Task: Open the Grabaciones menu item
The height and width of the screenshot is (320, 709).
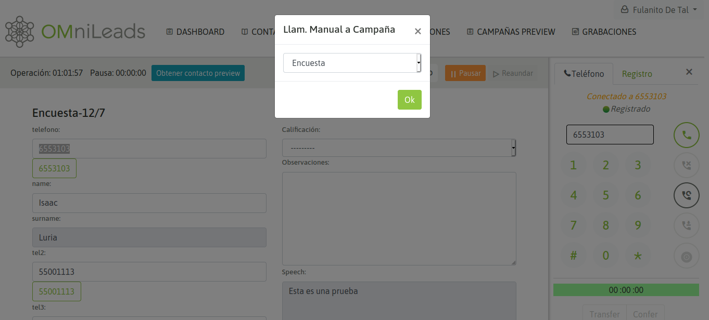Action: [604, 32]
